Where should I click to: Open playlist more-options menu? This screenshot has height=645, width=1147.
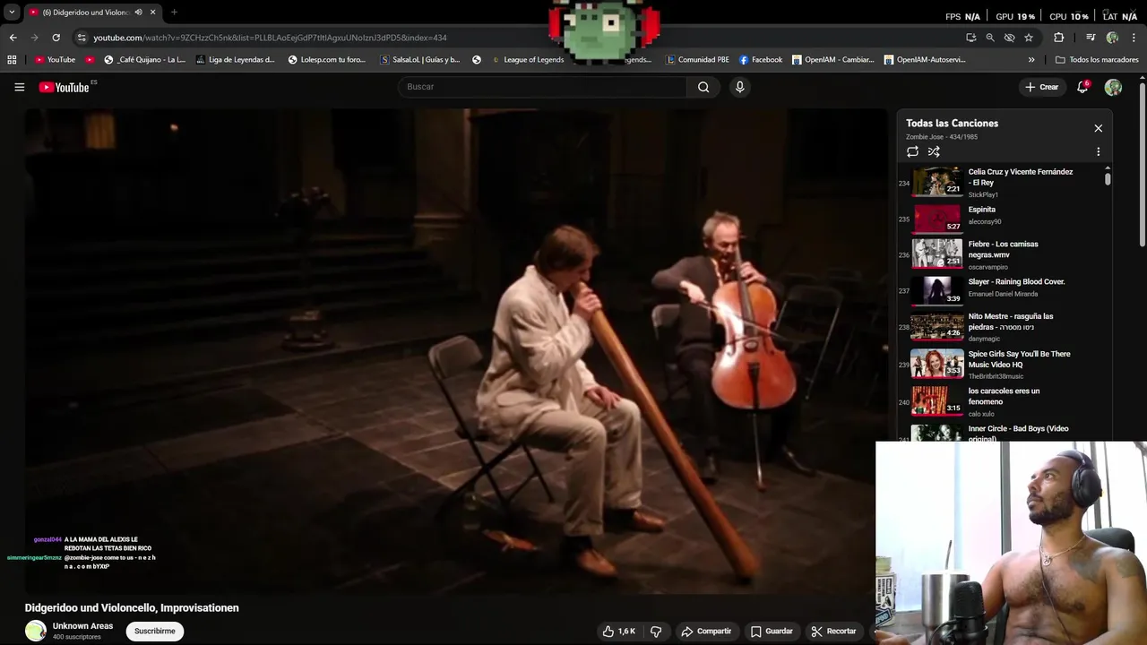point(1098,151)
